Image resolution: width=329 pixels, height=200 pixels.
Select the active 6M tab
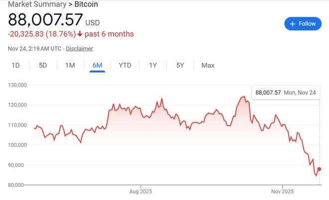point(97,65)
